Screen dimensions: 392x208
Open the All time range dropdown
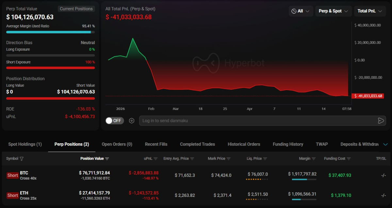pyautogui.click(x=301, y=11)
